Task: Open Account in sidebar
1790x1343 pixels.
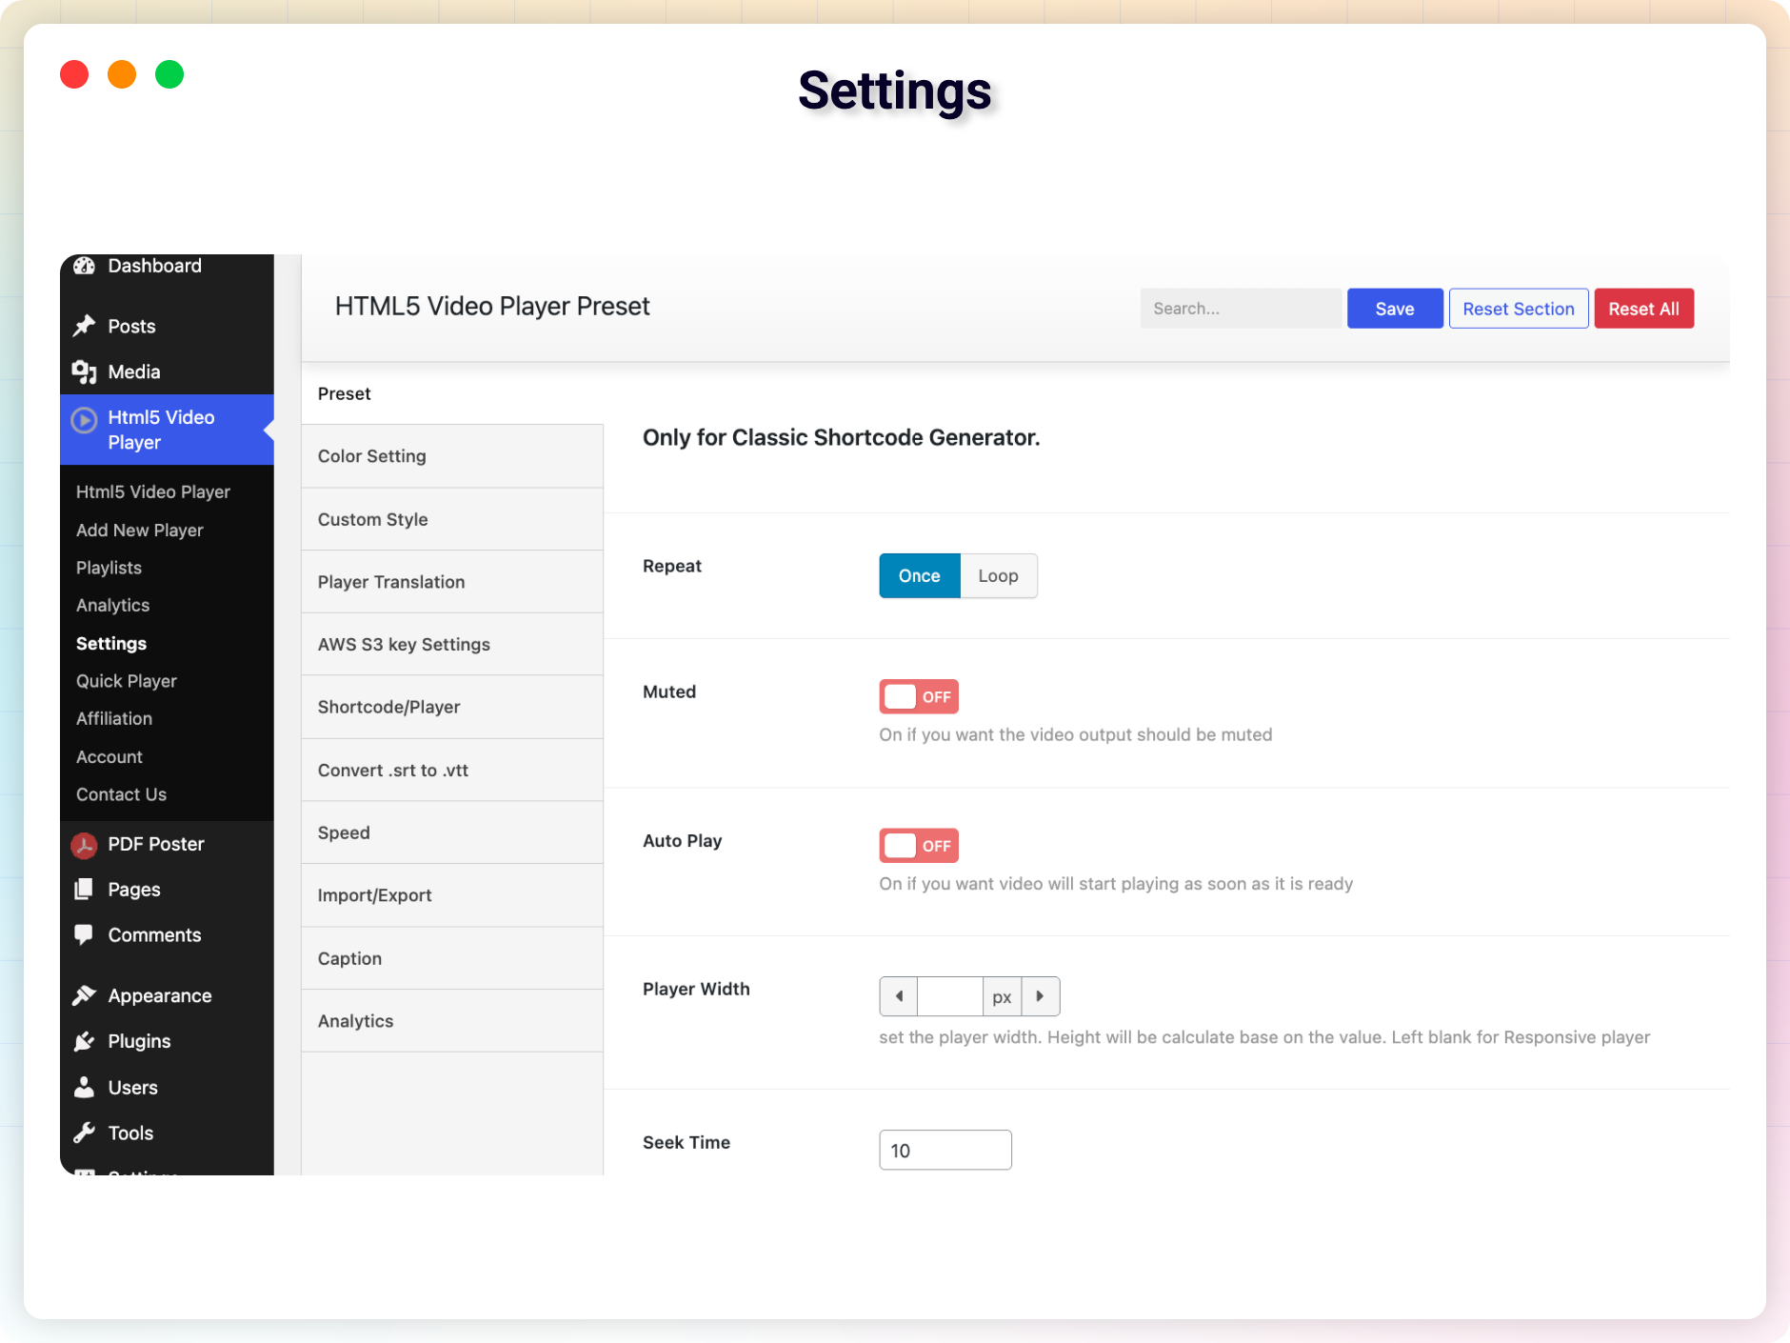Action: tap(109, 757)
